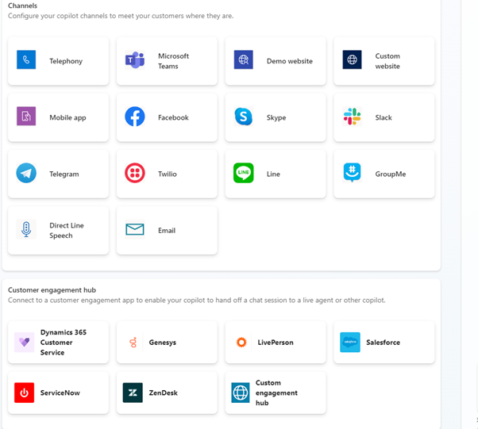Click the 'Connect to a customer engagement app' description
Viewport: 478px width, 429px height.
click(197, 301)
